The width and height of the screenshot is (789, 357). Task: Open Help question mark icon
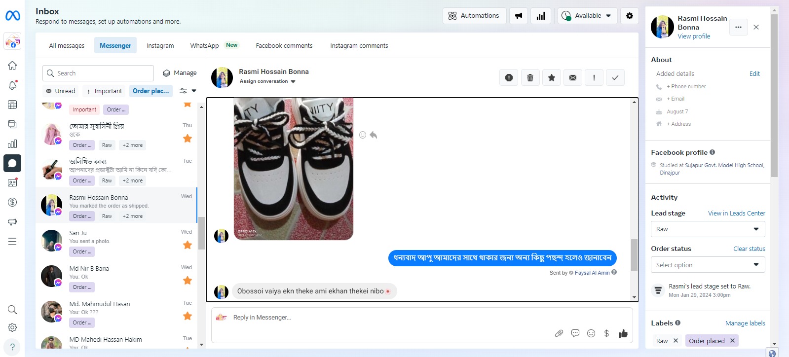[x=12, y=347]
